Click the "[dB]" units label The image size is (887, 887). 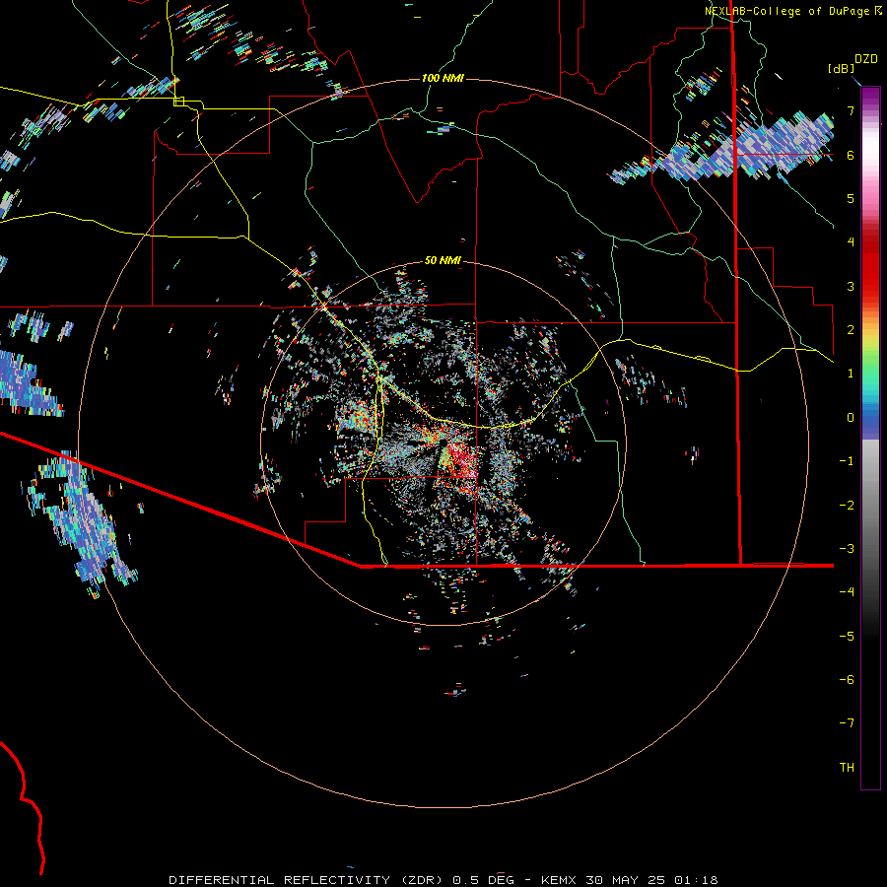842,68
